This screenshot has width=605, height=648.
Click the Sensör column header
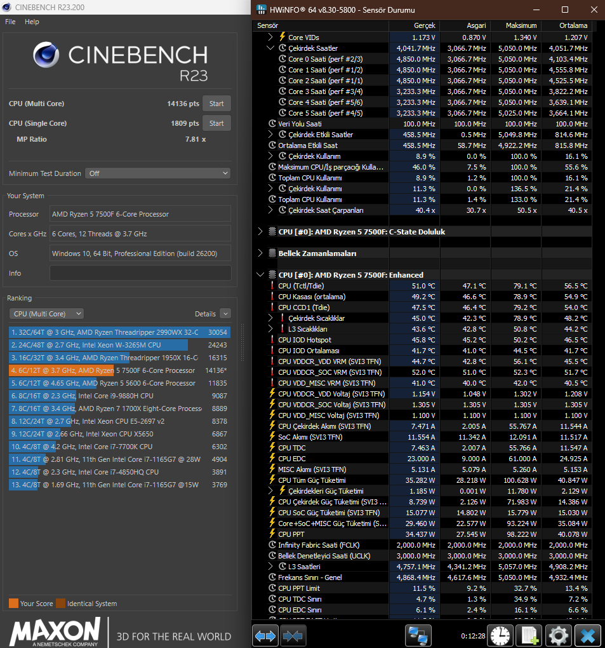tap(321, 25)
